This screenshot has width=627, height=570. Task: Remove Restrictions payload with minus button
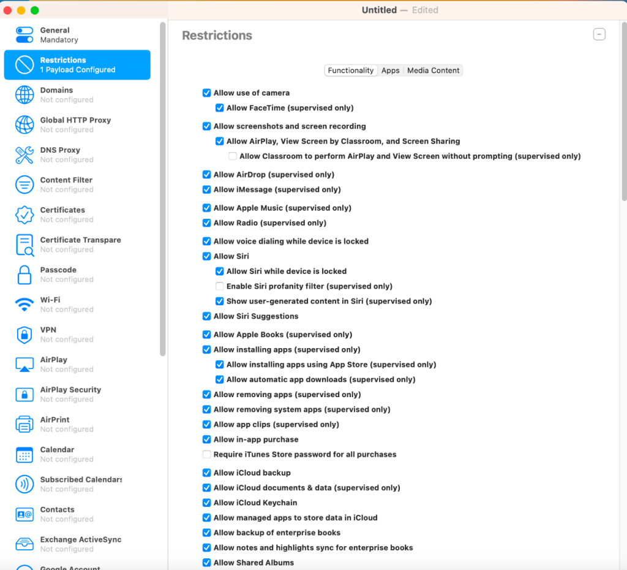(x=599, y=34)
